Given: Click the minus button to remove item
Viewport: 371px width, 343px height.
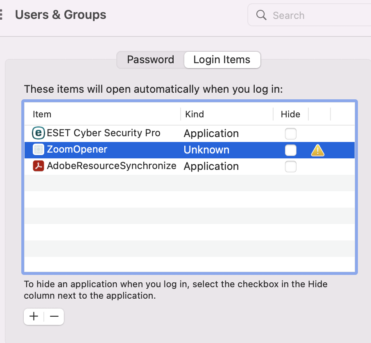Looking at the screenshot, I should [54, 317].
